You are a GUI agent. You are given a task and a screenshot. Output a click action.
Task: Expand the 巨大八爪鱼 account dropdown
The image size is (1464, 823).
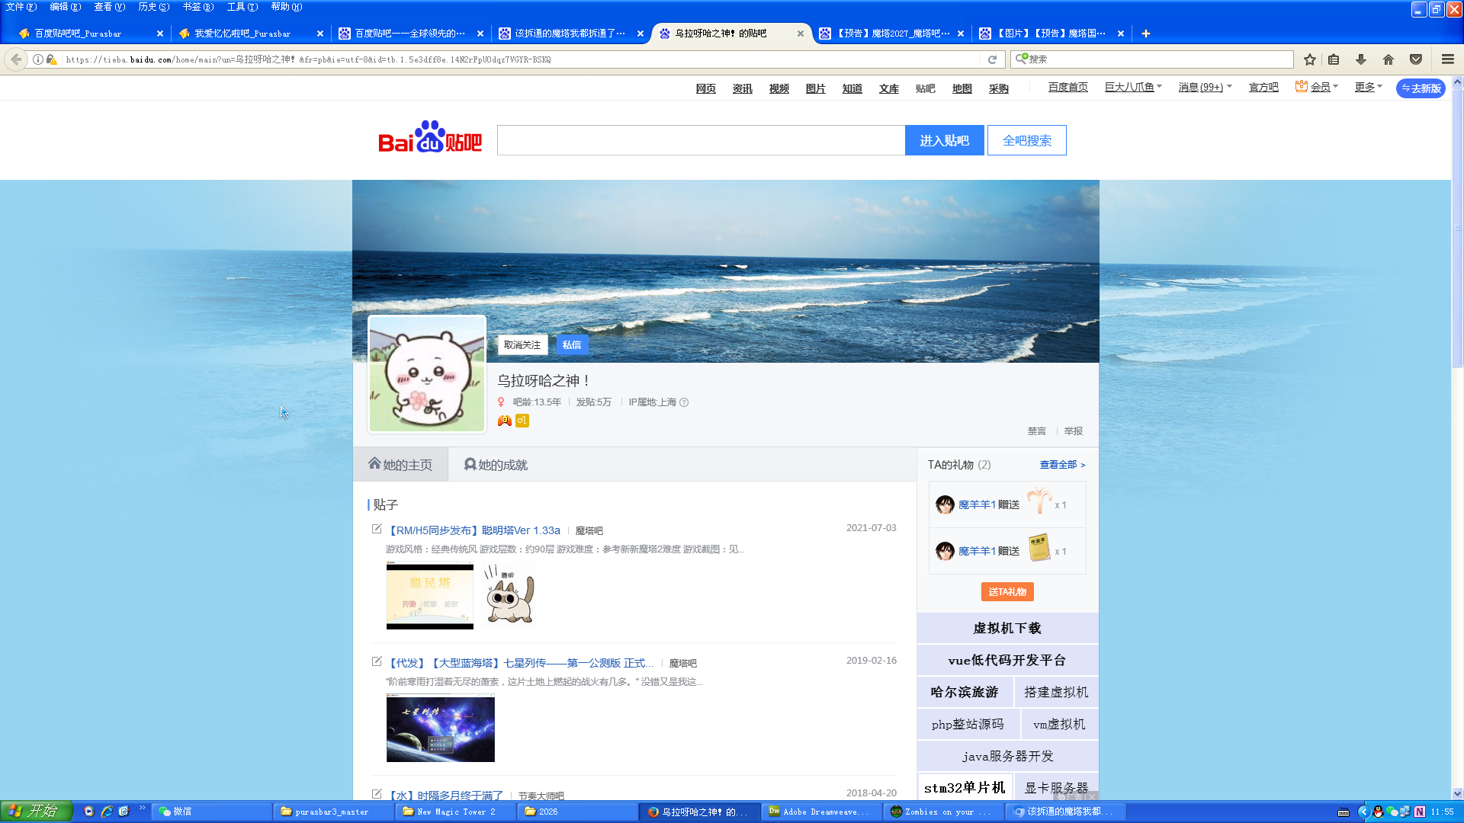coord(1133,88)
